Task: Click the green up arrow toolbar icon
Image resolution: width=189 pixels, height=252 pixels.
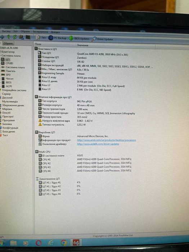Action: click(x=9, y=37)
